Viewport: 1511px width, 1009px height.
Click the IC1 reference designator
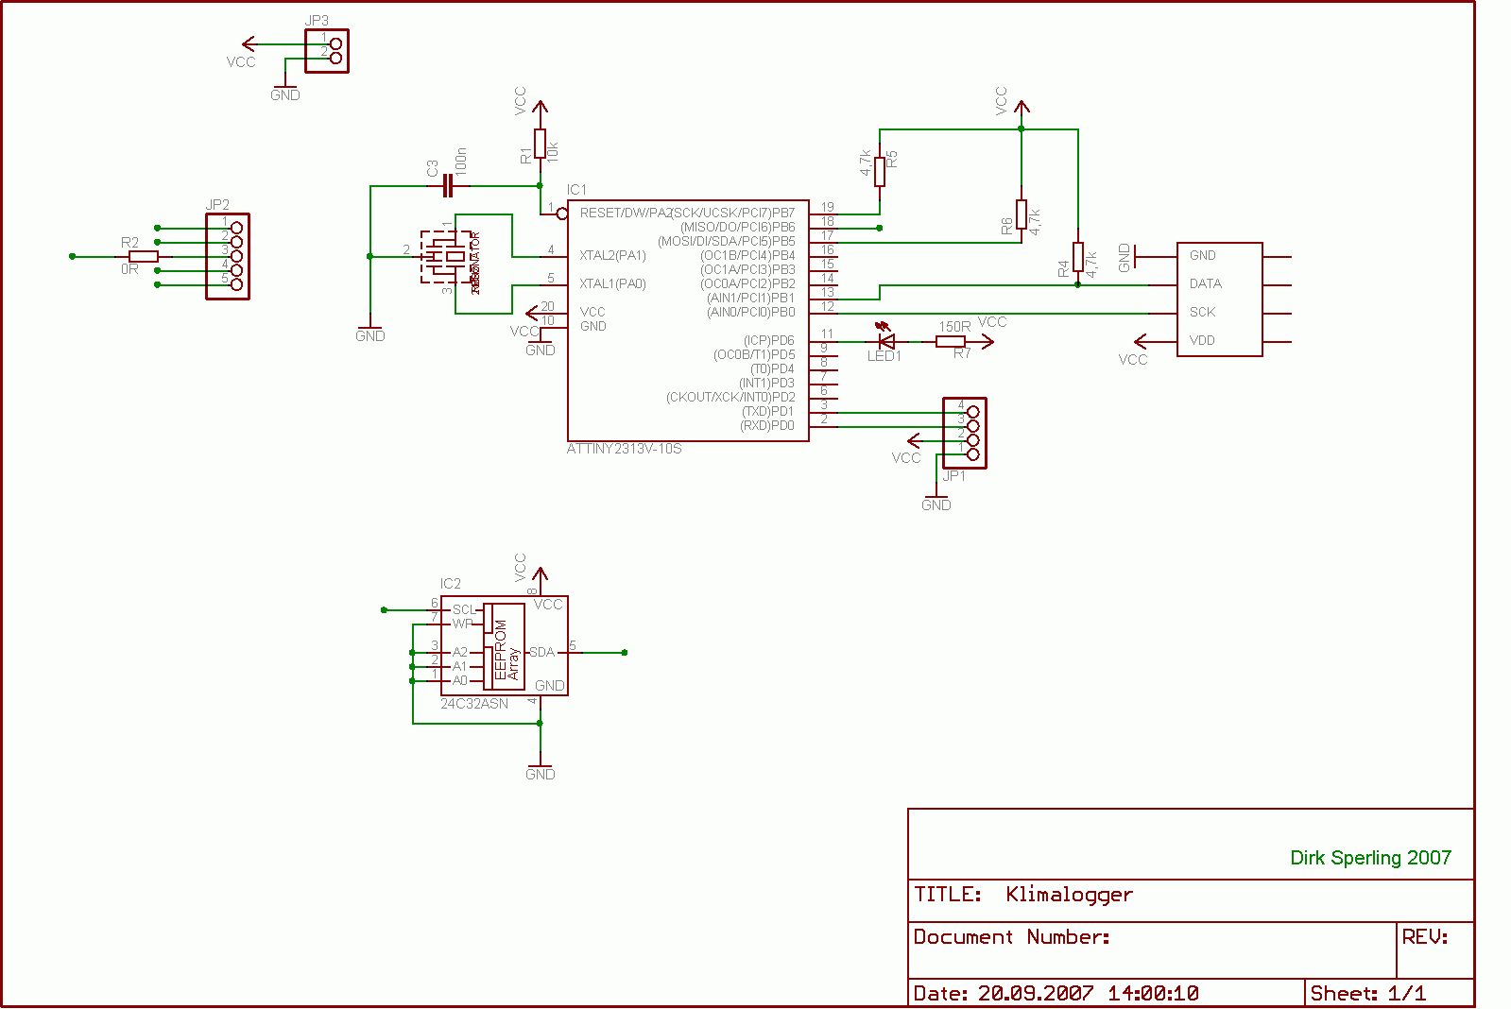pos(576,190)
